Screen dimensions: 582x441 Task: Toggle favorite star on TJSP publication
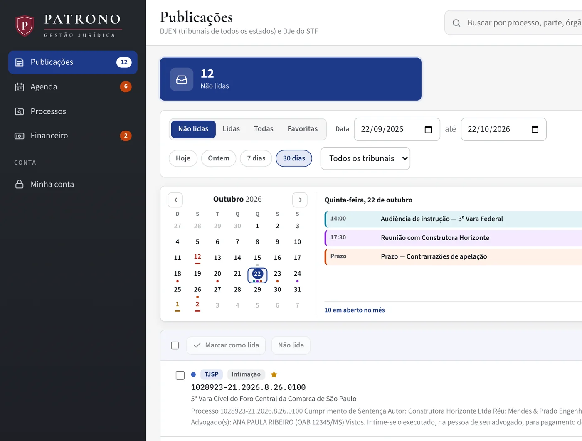274,374
